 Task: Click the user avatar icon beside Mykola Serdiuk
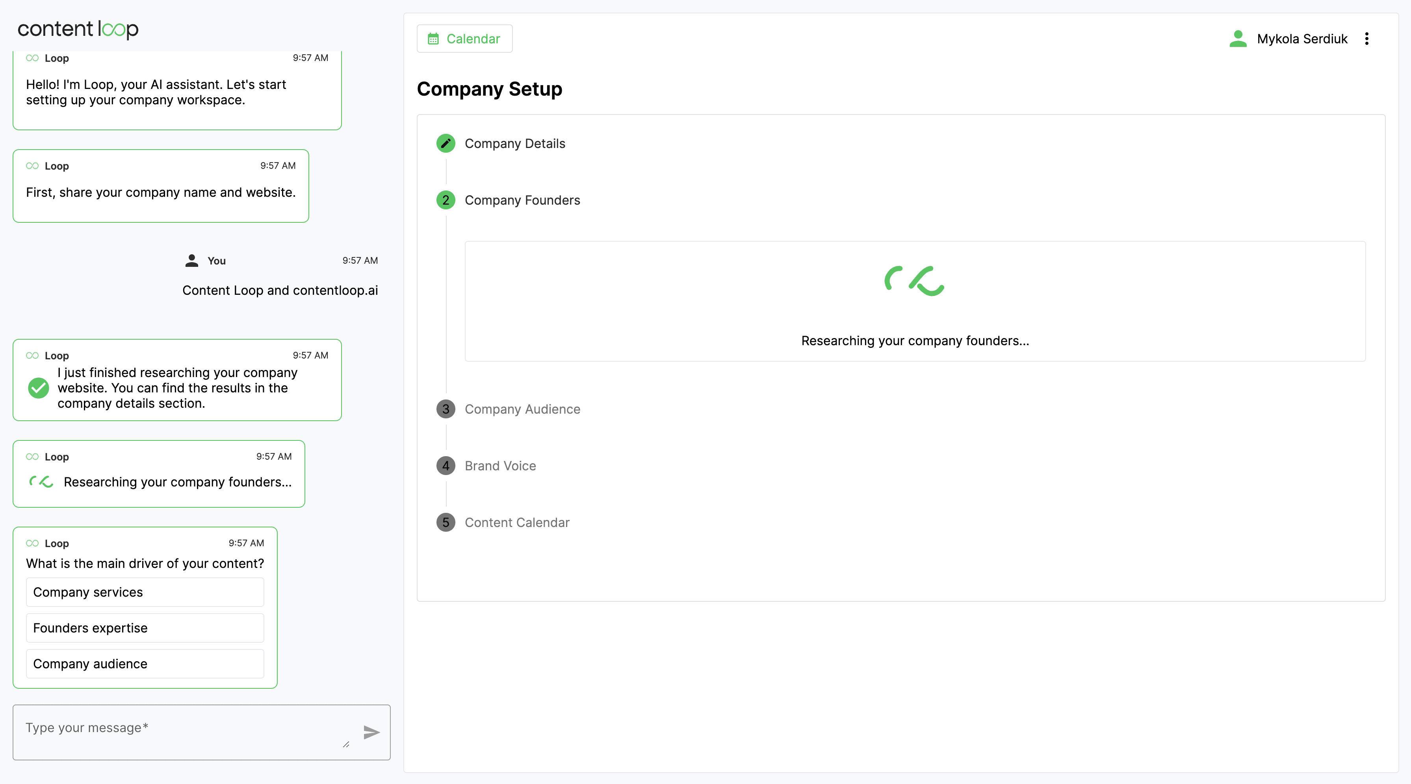1238,39
